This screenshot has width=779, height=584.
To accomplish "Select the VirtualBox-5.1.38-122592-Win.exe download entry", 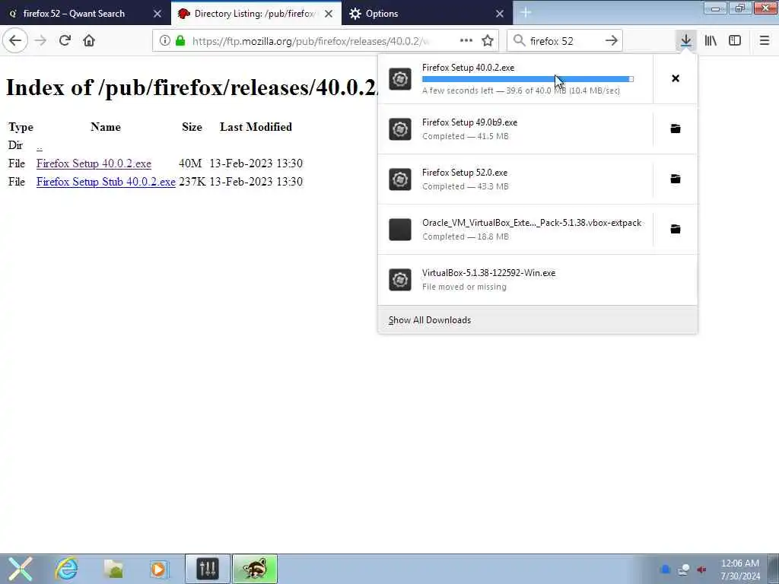I will [538, 280].
